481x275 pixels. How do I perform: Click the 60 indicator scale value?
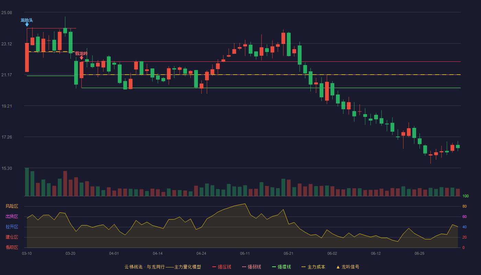pos(464,217)
